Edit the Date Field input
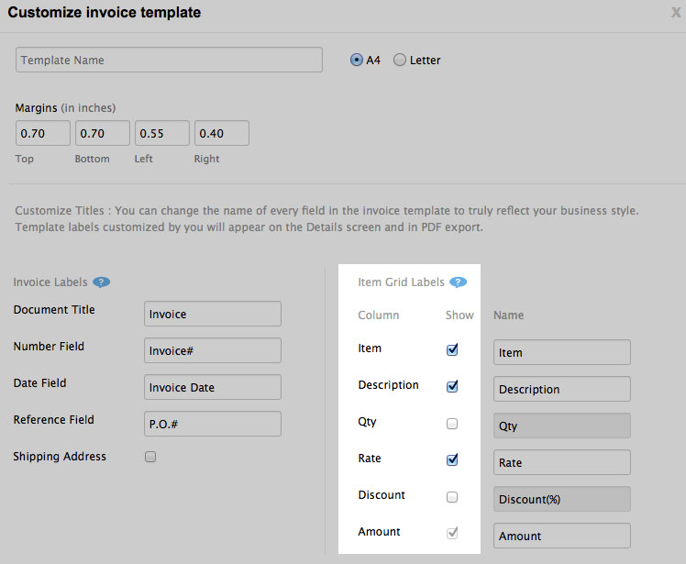The width and height of the screenshot is (686, 564). (x=213, y=387)
